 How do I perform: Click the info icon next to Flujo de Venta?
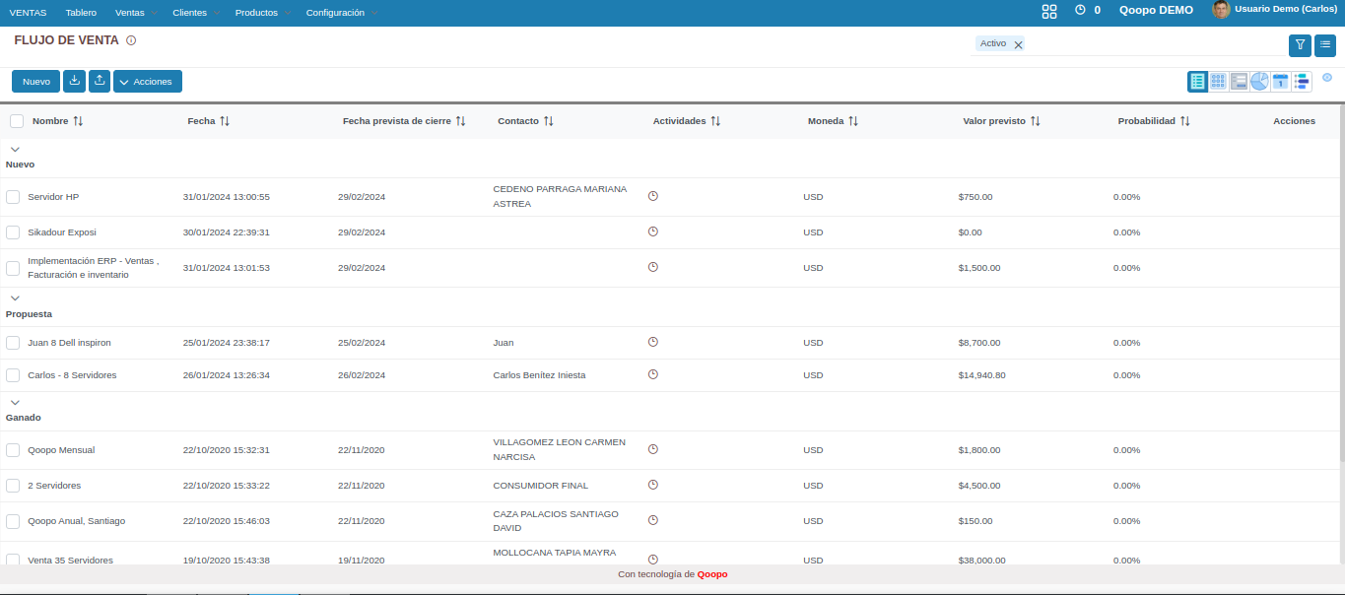(x=131, y=41)
